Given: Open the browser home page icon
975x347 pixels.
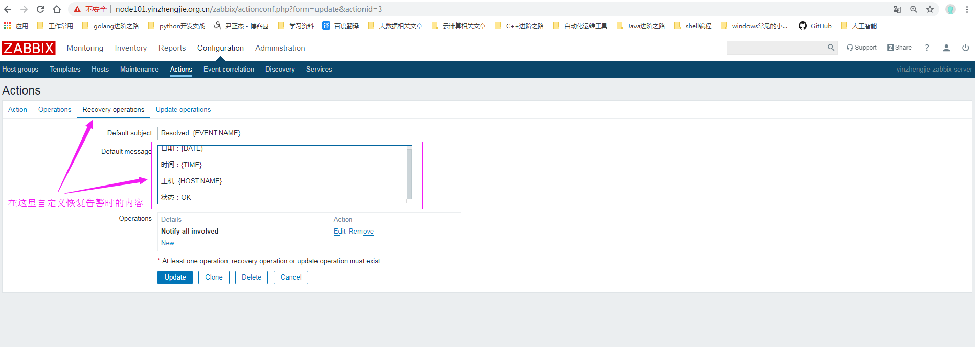Looking at the screenshot, I should point(57,9).
